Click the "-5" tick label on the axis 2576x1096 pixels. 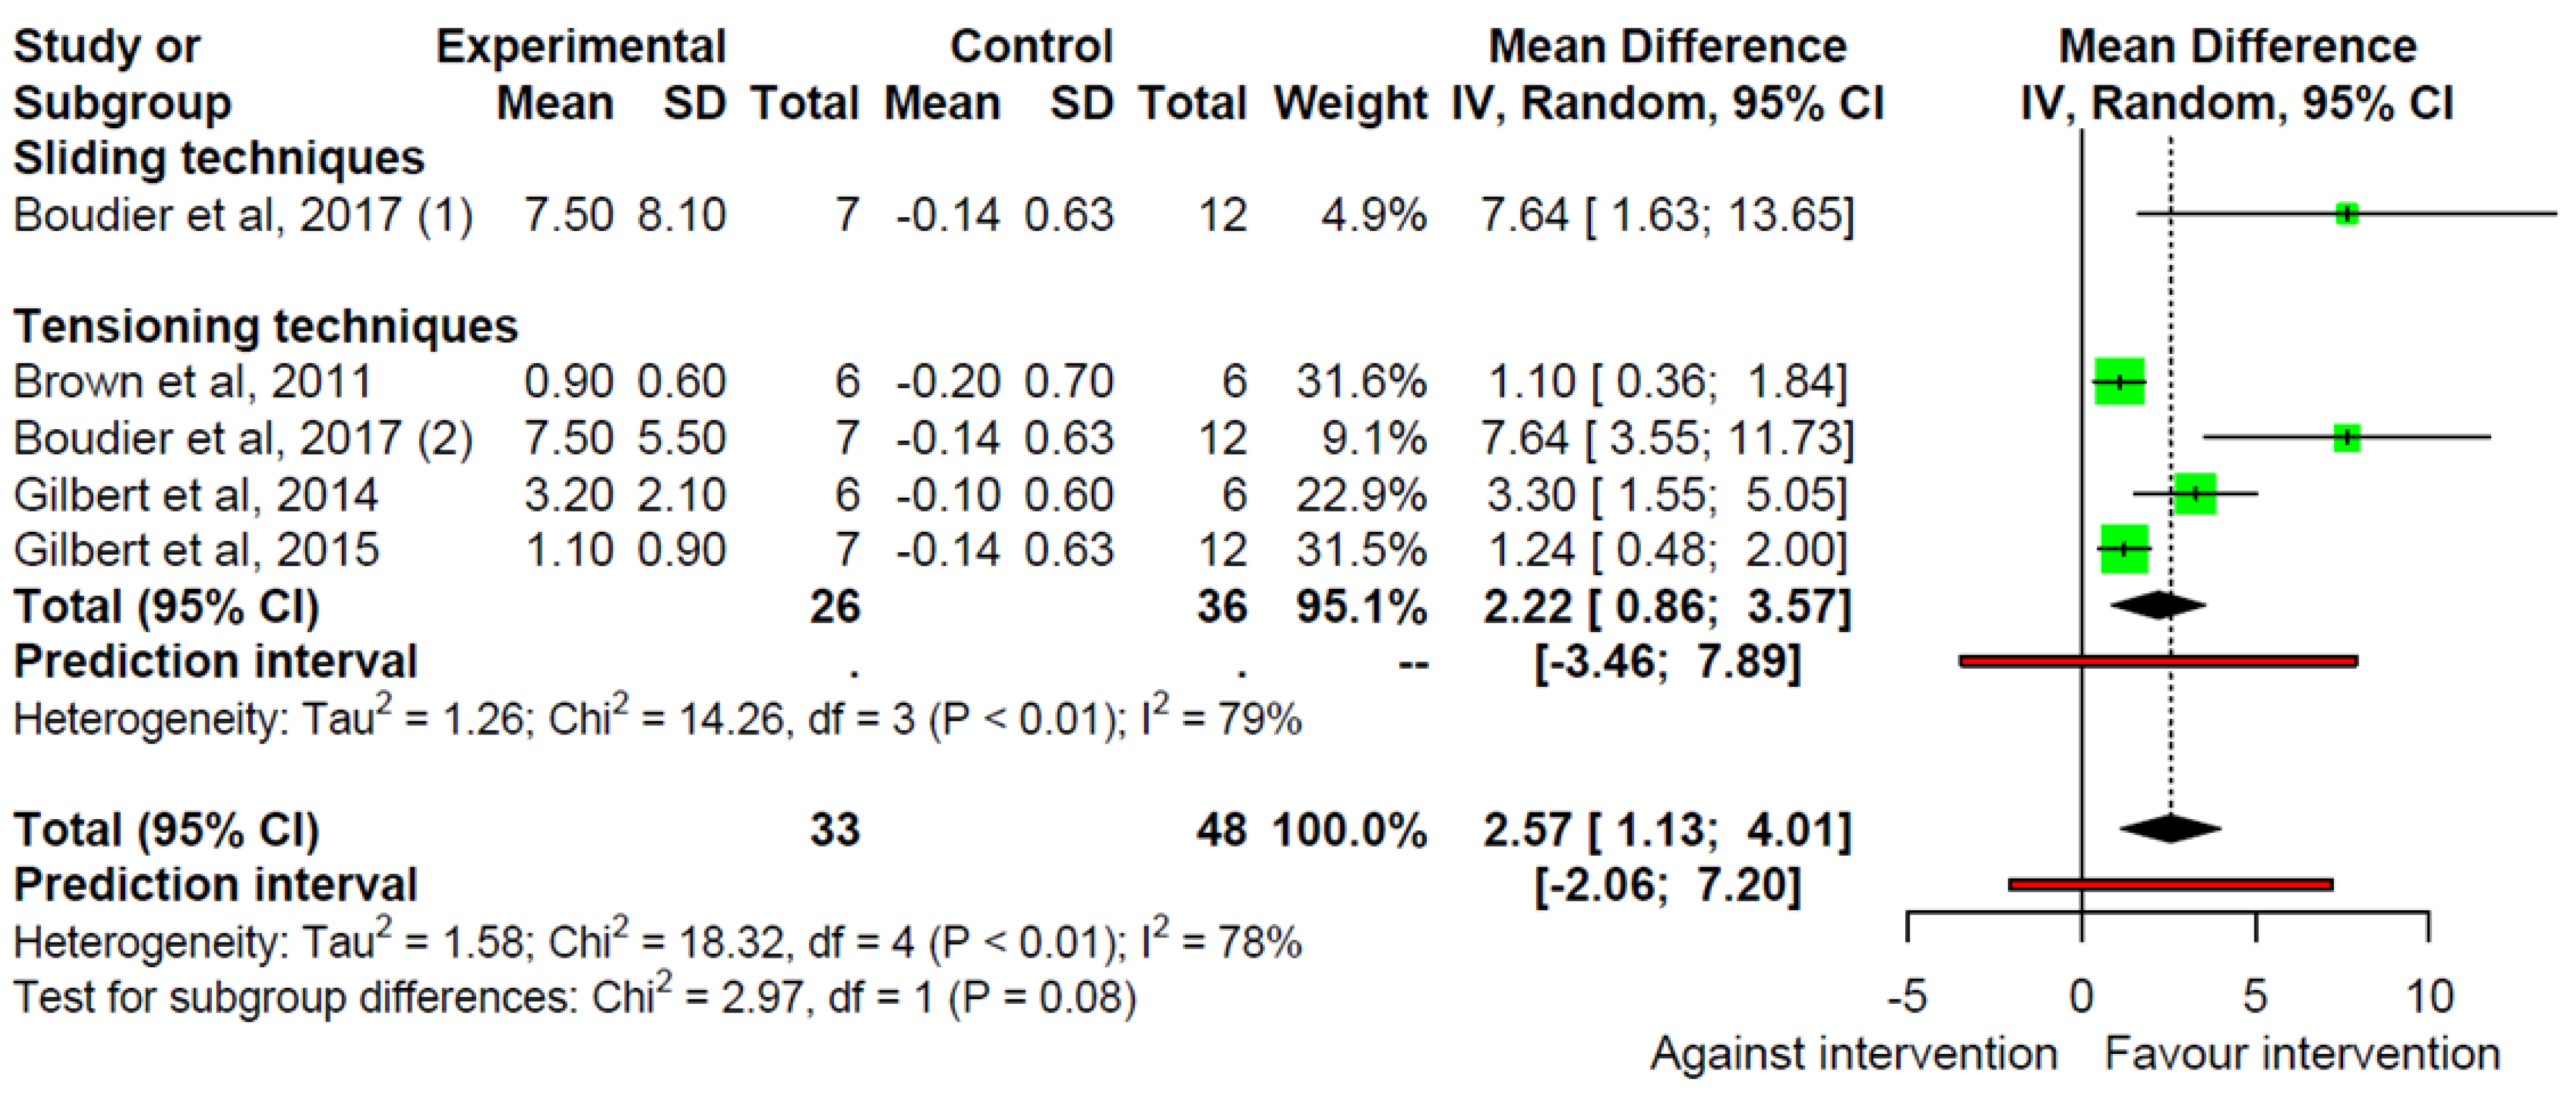coord(1907,997)
